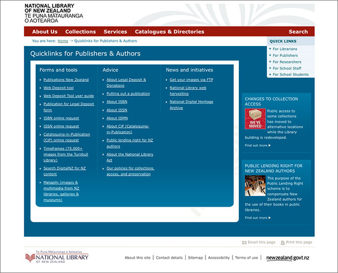Open Web Deposit Tool user guide
338x273 pixels.
[69, 96]
